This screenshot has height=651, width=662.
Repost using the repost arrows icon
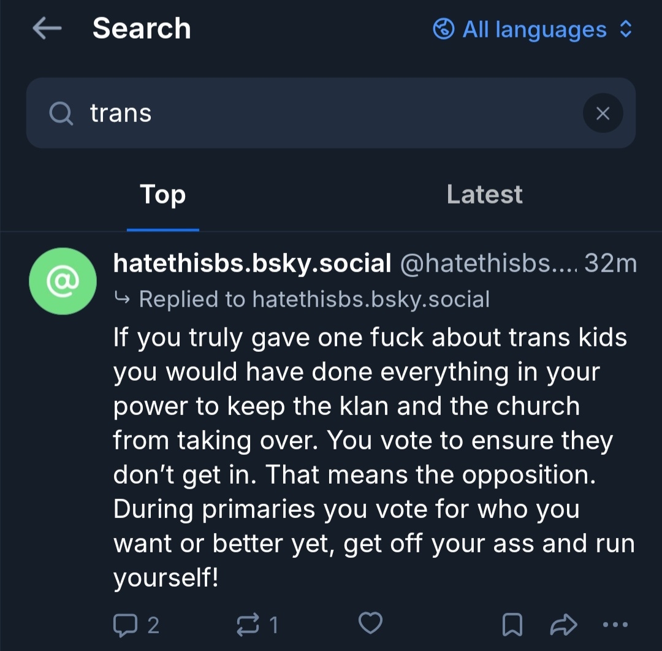tap(248, 625)
